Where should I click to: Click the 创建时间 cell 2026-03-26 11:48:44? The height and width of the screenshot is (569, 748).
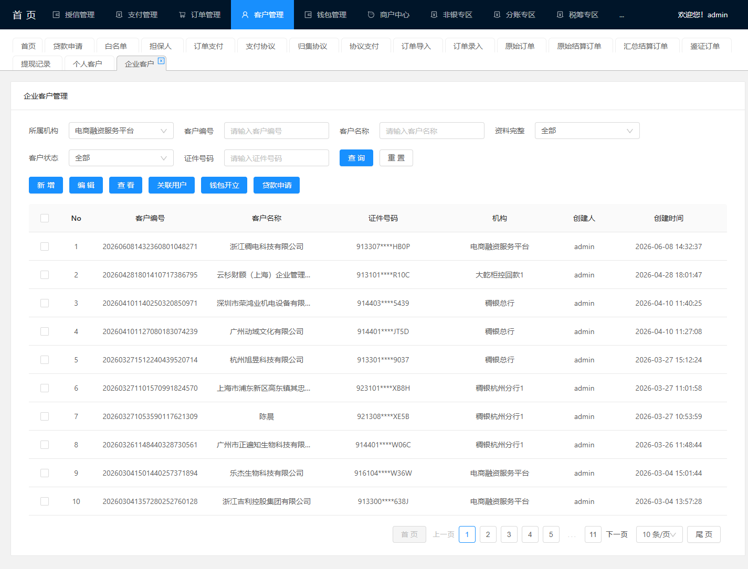tap(669, 445)
